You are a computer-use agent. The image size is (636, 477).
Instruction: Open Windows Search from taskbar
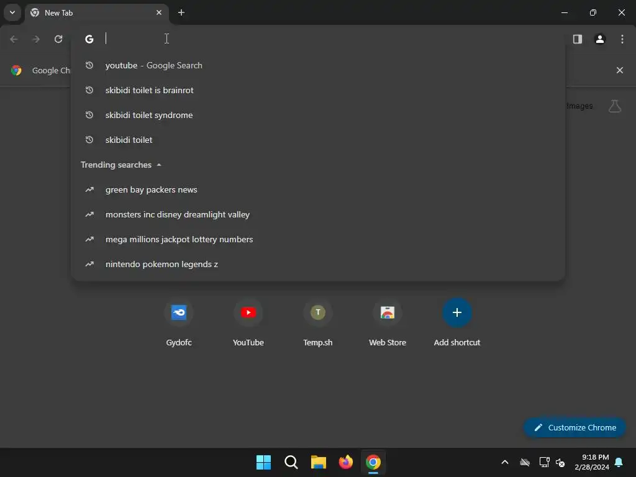(291, 462)
